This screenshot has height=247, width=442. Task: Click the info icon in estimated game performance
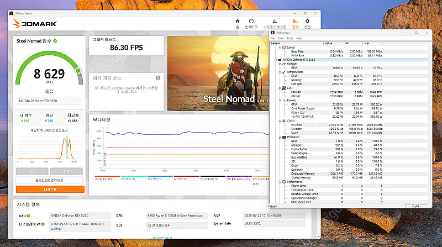(158, 78)
